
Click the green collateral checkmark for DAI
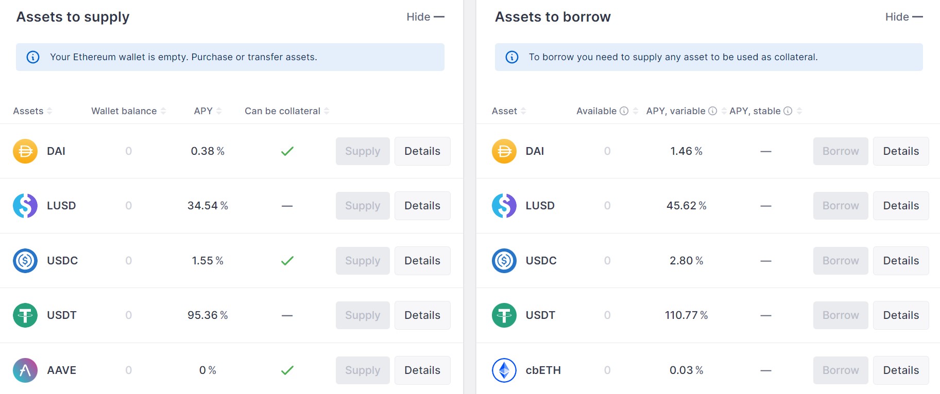click(287, 151)
